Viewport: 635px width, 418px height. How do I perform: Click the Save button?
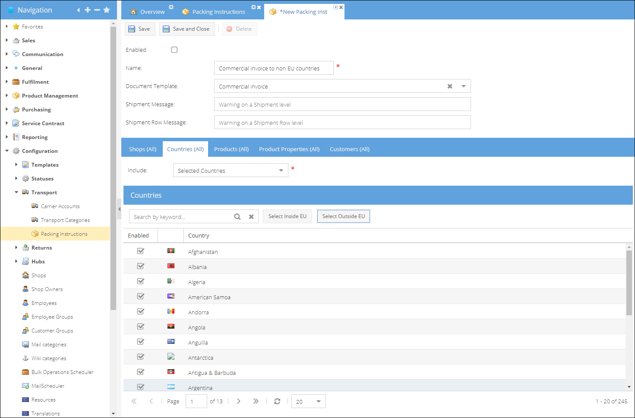(140, 29)
